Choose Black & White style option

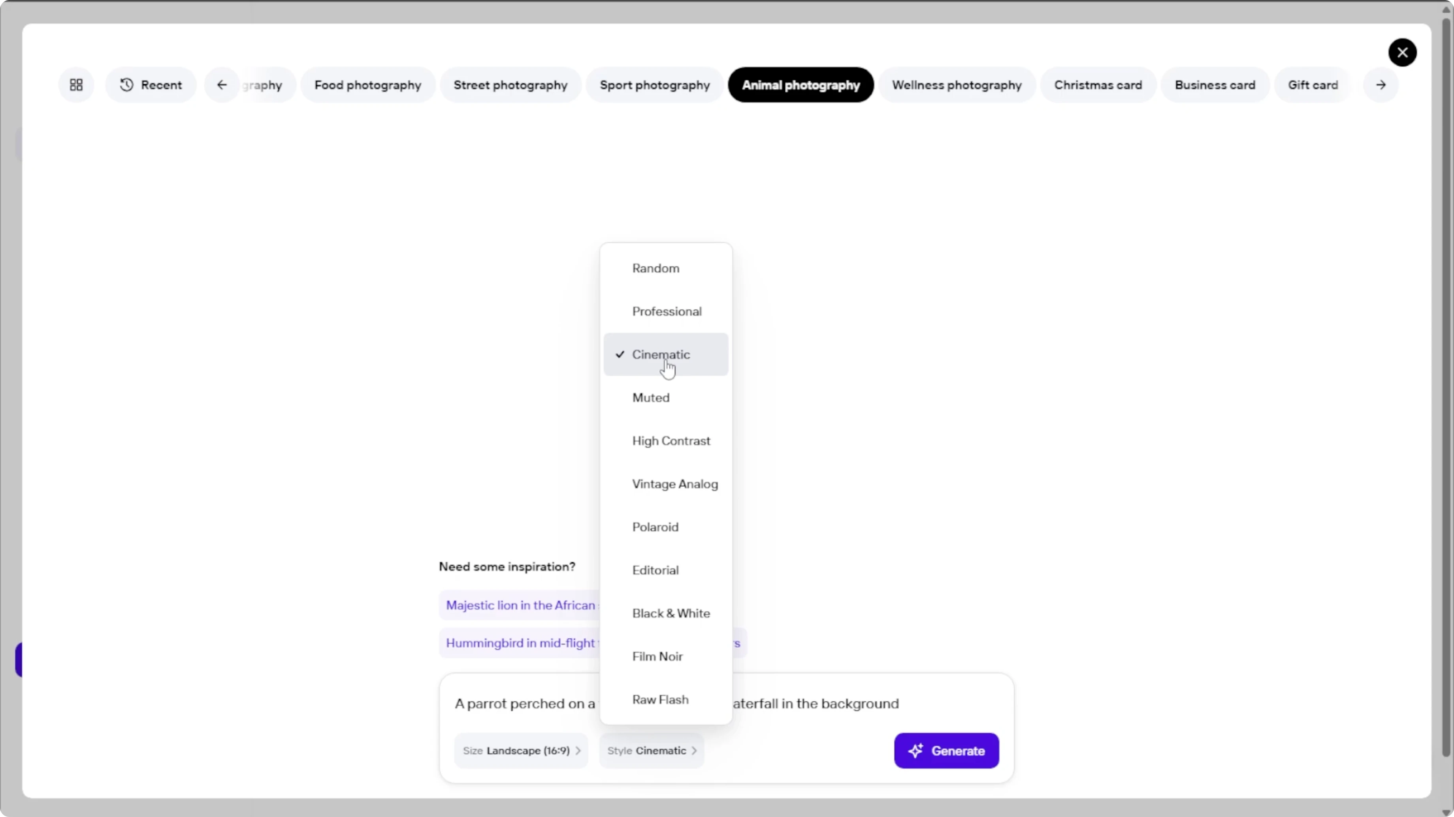665,613
